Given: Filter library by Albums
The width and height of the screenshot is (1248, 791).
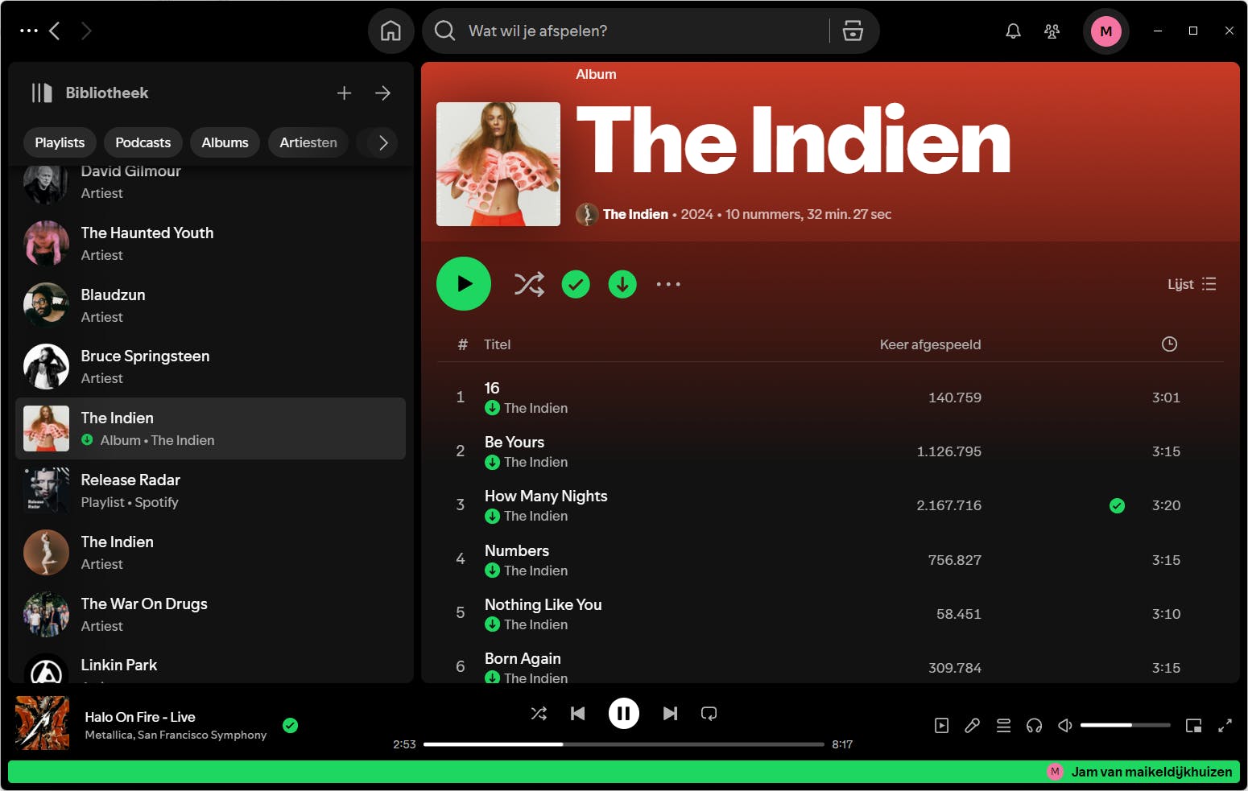Looking at the screenshot, I should (225, 142).
